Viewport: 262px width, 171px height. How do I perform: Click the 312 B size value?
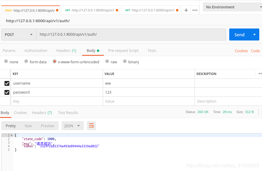click(x=249, y=112)
